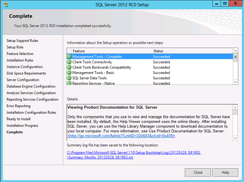Screen dimensions: 244x182
Task: Click Feature Selection step in sidebar
Action: 20,54
